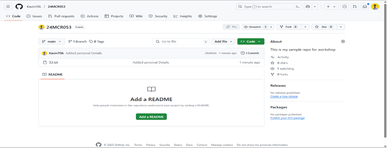Switch to the Settings tab
Image resolution: width=387 pixels, height=148 pixels.
(x=208, y=16)
